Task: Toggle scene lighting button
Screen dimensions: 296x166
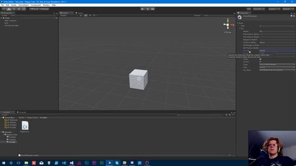Action: click(x=86, y=15)
